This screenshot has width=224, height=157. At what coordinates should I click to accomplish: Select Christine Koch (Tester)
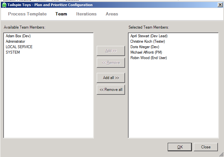148,41
